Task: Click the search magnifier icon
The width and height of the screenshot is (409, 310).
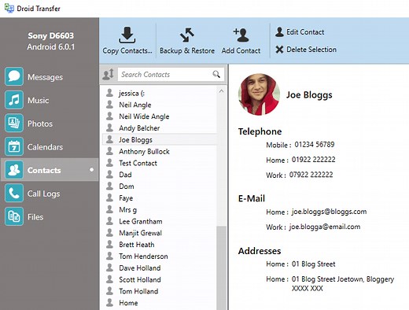Action: click(x=216, y=74)
